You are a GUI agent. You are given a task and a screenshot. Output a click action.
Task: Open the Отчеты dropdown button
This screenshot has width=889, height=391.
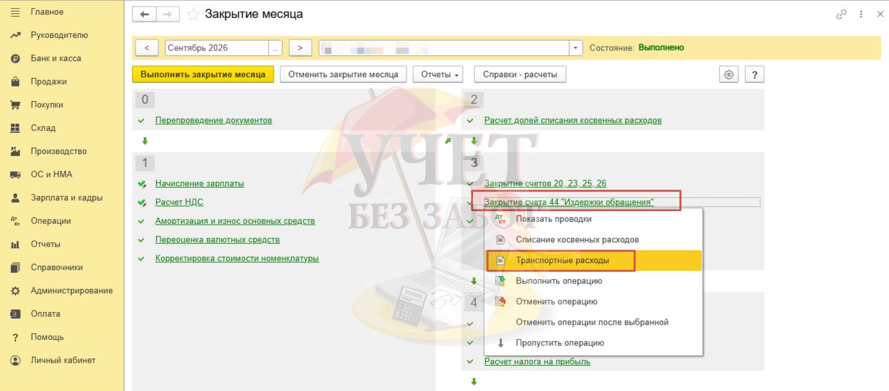coord(438,75)
